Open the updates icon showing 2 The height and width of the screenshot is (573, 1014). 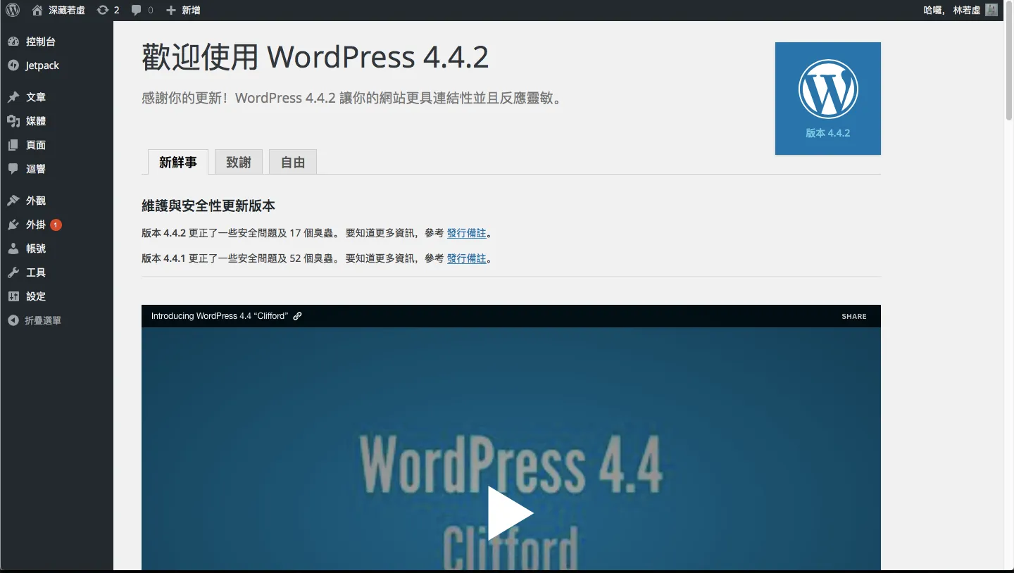(x=103, y=10)
